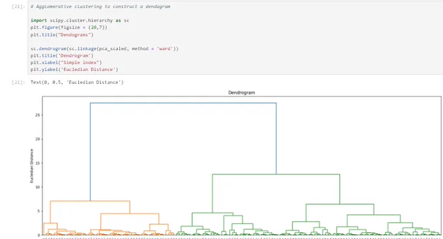Click the blue top-level dendrogram link

point(183,103)
